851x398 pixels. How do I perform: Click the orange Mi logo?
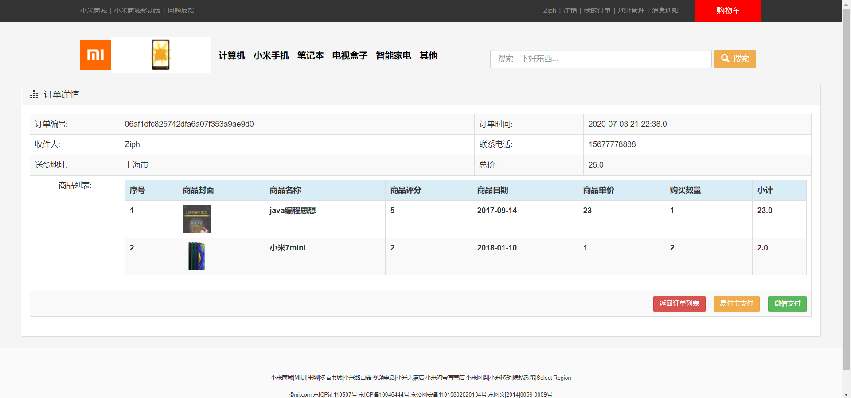95,55
